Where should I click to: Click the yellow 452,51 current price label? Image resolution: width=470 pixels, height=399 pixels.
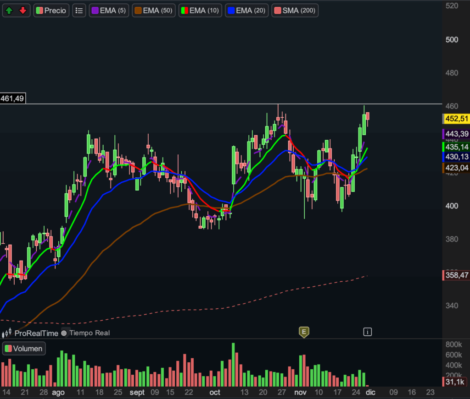click(x=457, y=119)
